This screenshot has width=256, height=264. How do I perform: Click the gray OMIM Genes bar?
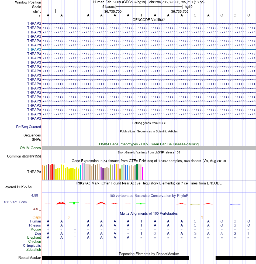(149, 148)
